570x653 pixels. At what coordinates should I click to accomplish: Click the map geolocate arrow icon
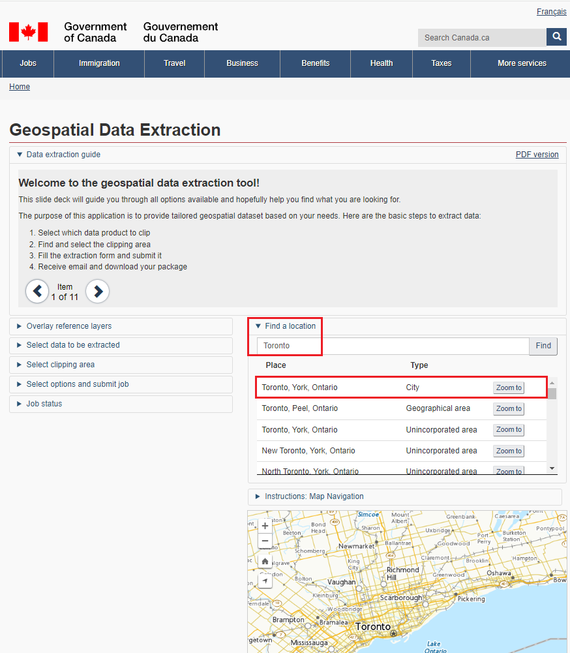point(265,581)
